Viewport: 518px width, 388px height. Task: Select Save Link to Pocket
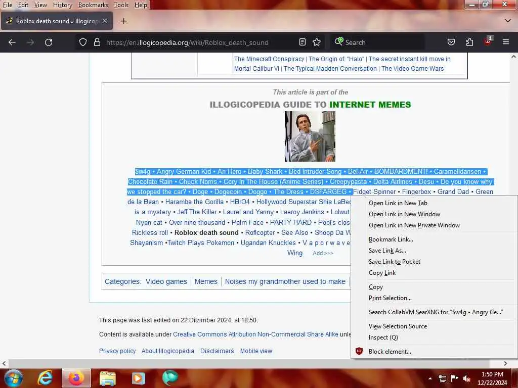coord(434,261)
